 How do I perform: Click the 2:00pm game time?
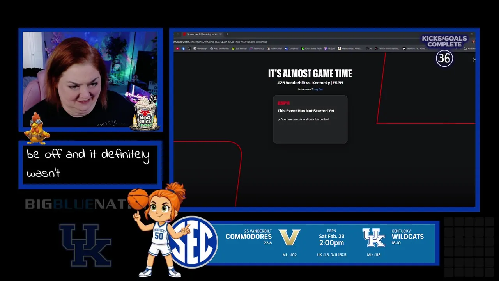point(332,243)
